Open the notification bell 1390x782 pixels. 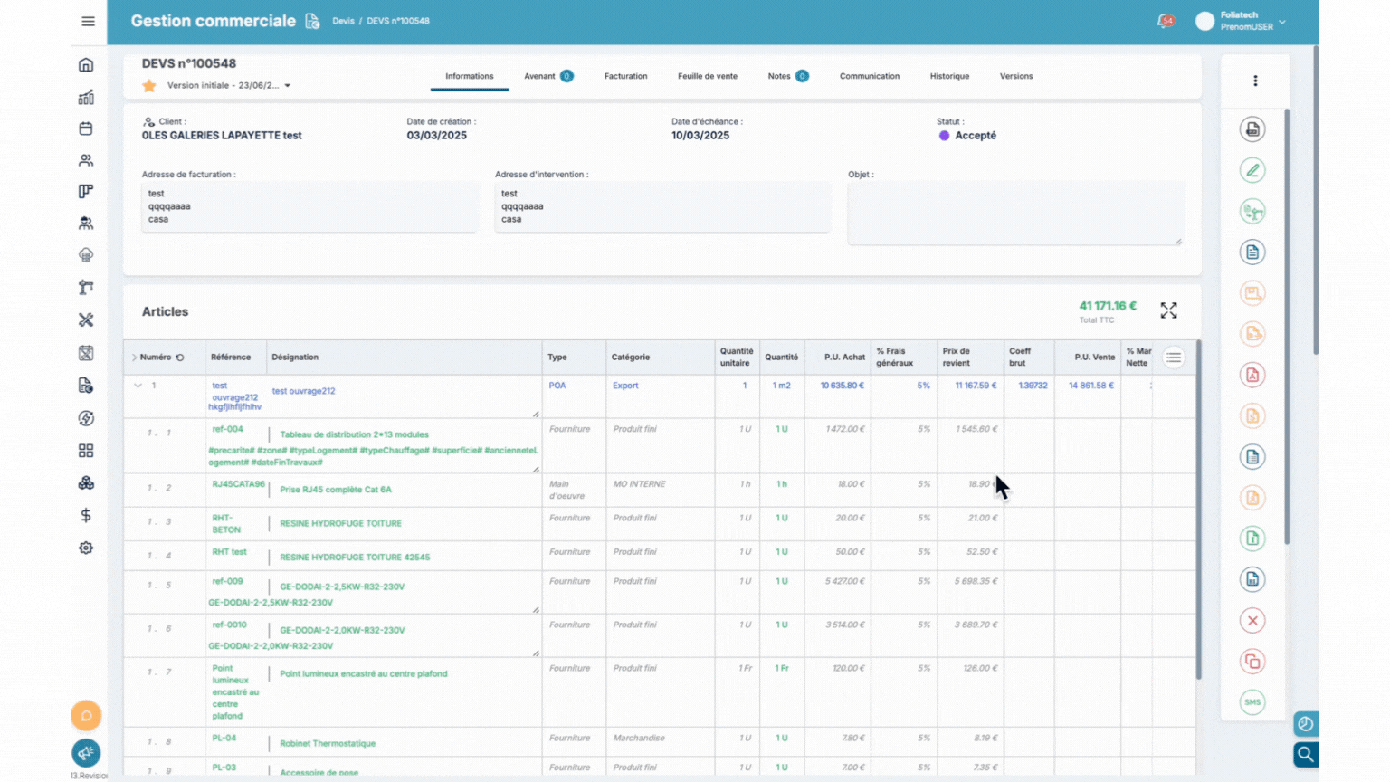click(x=1165, y=21)
